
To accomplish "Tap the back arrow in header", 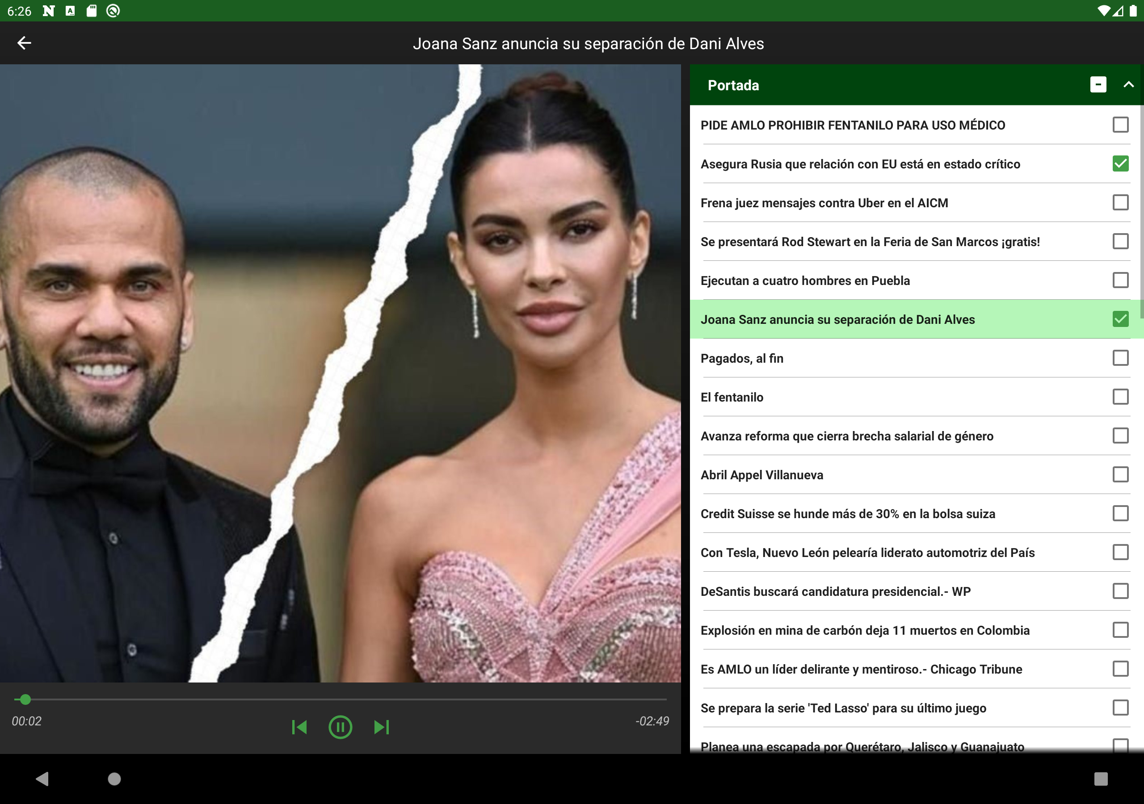I will pos(24,43).
